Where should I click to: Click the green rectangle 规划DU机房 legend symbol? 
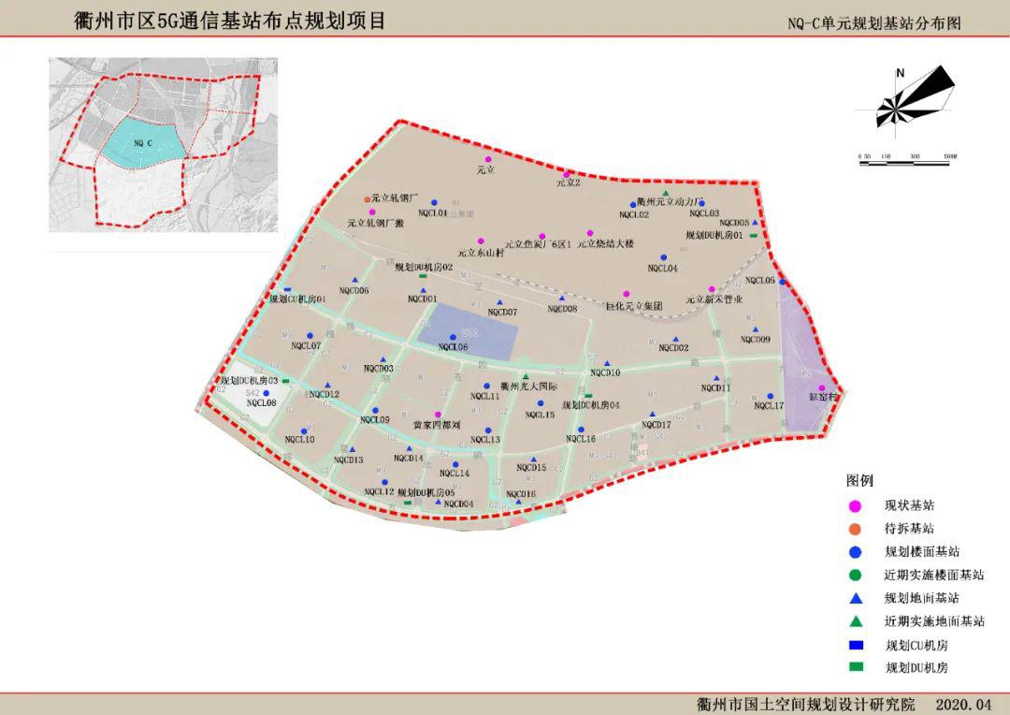click(856, 667)
